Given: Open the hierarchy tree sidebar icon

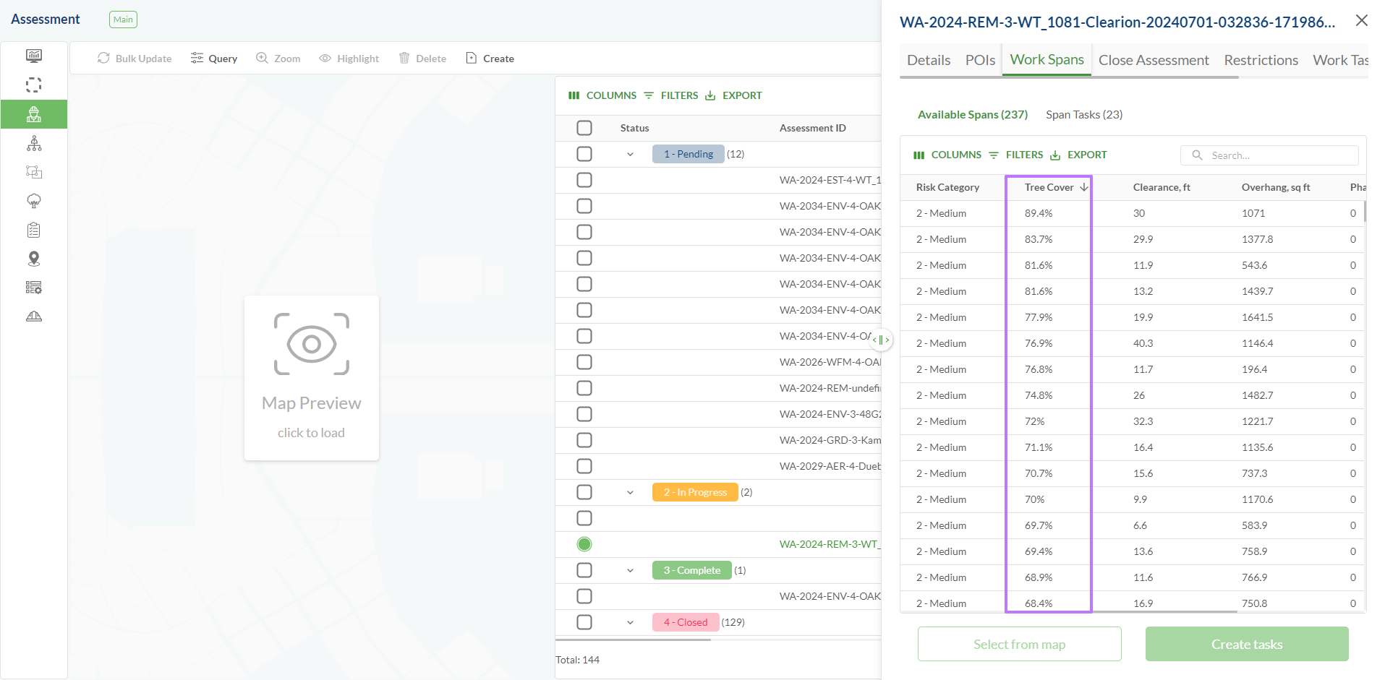Looking at the screenshot, I should point(34,143).
